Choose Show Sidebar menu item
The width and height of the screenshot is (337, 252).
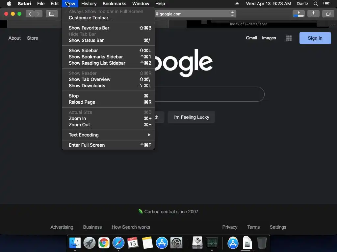click(x=108, y=51)
